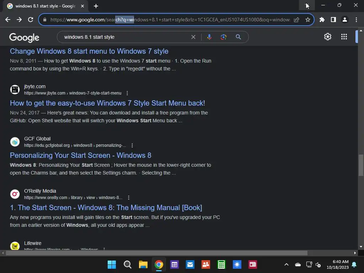This screenshot has width=364, height=273.
Task: Open the green Calculator app in taskbar
Action: [221, 264]
